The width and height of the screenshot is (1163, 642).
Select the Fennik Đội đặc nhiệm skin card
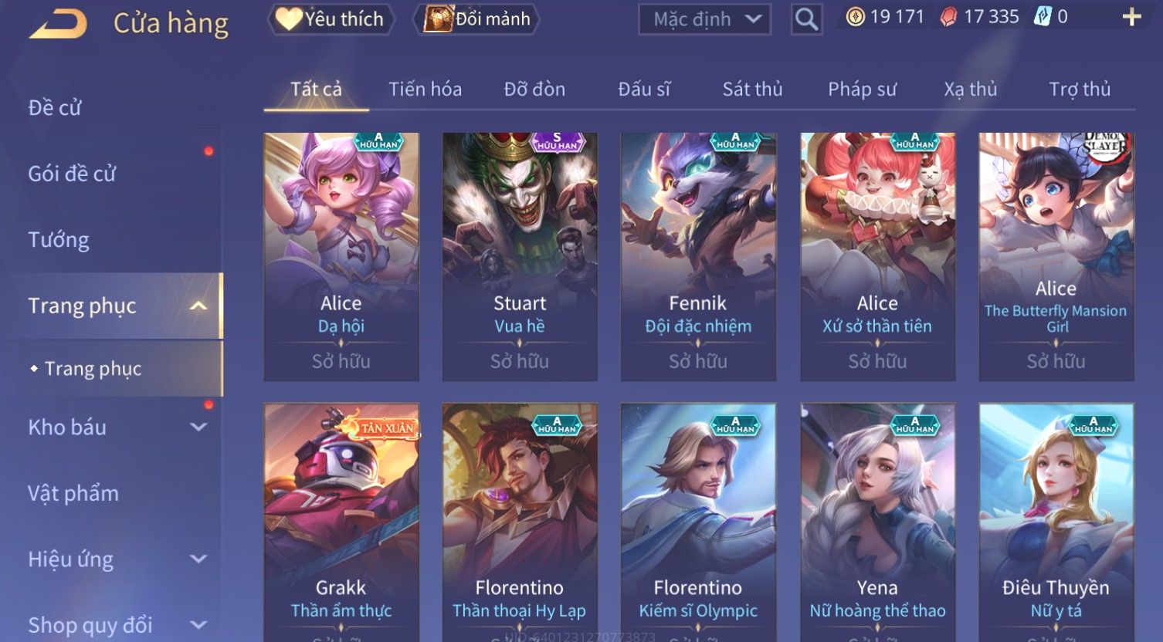coord(698,257)
